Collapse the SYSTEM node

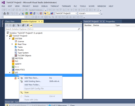coord(10,39)
